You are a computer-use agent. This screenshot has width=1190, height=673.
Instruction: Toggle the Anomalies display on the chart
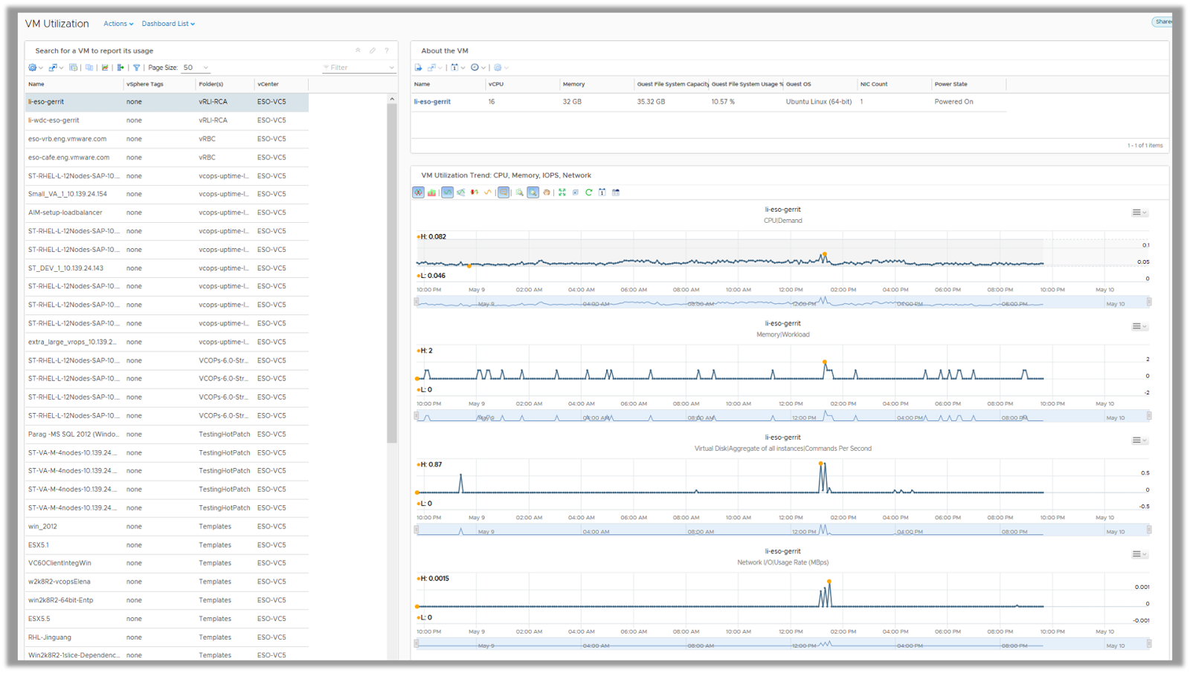click(475, 192)
